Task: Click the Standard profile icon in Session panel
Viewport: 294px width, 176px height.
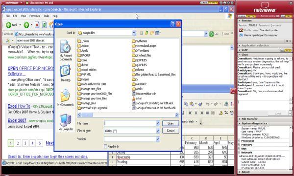Action: point(241,30)
